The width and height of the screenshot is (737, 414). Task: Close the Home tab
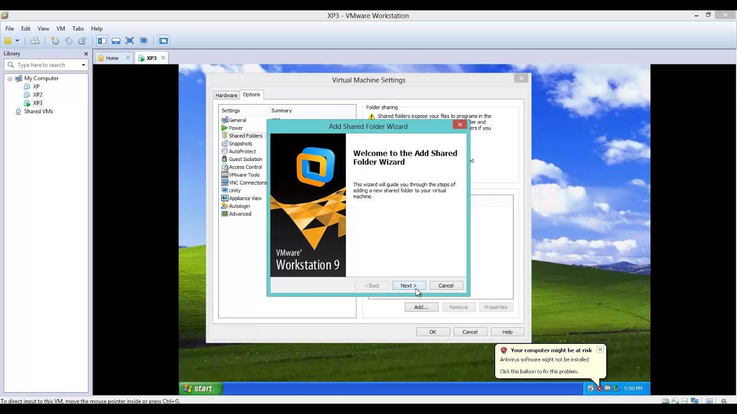coord(128,58)
